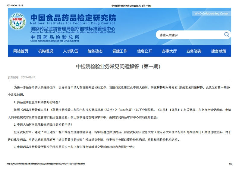Open the 机构概况 menu item

click(46, 51)
